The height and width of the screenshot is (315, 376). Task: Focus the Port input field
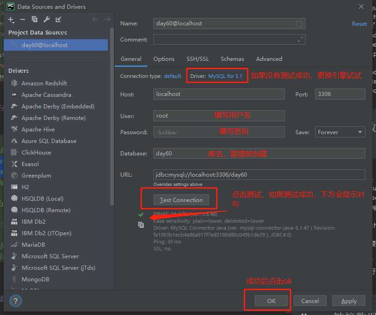point(340,94)
